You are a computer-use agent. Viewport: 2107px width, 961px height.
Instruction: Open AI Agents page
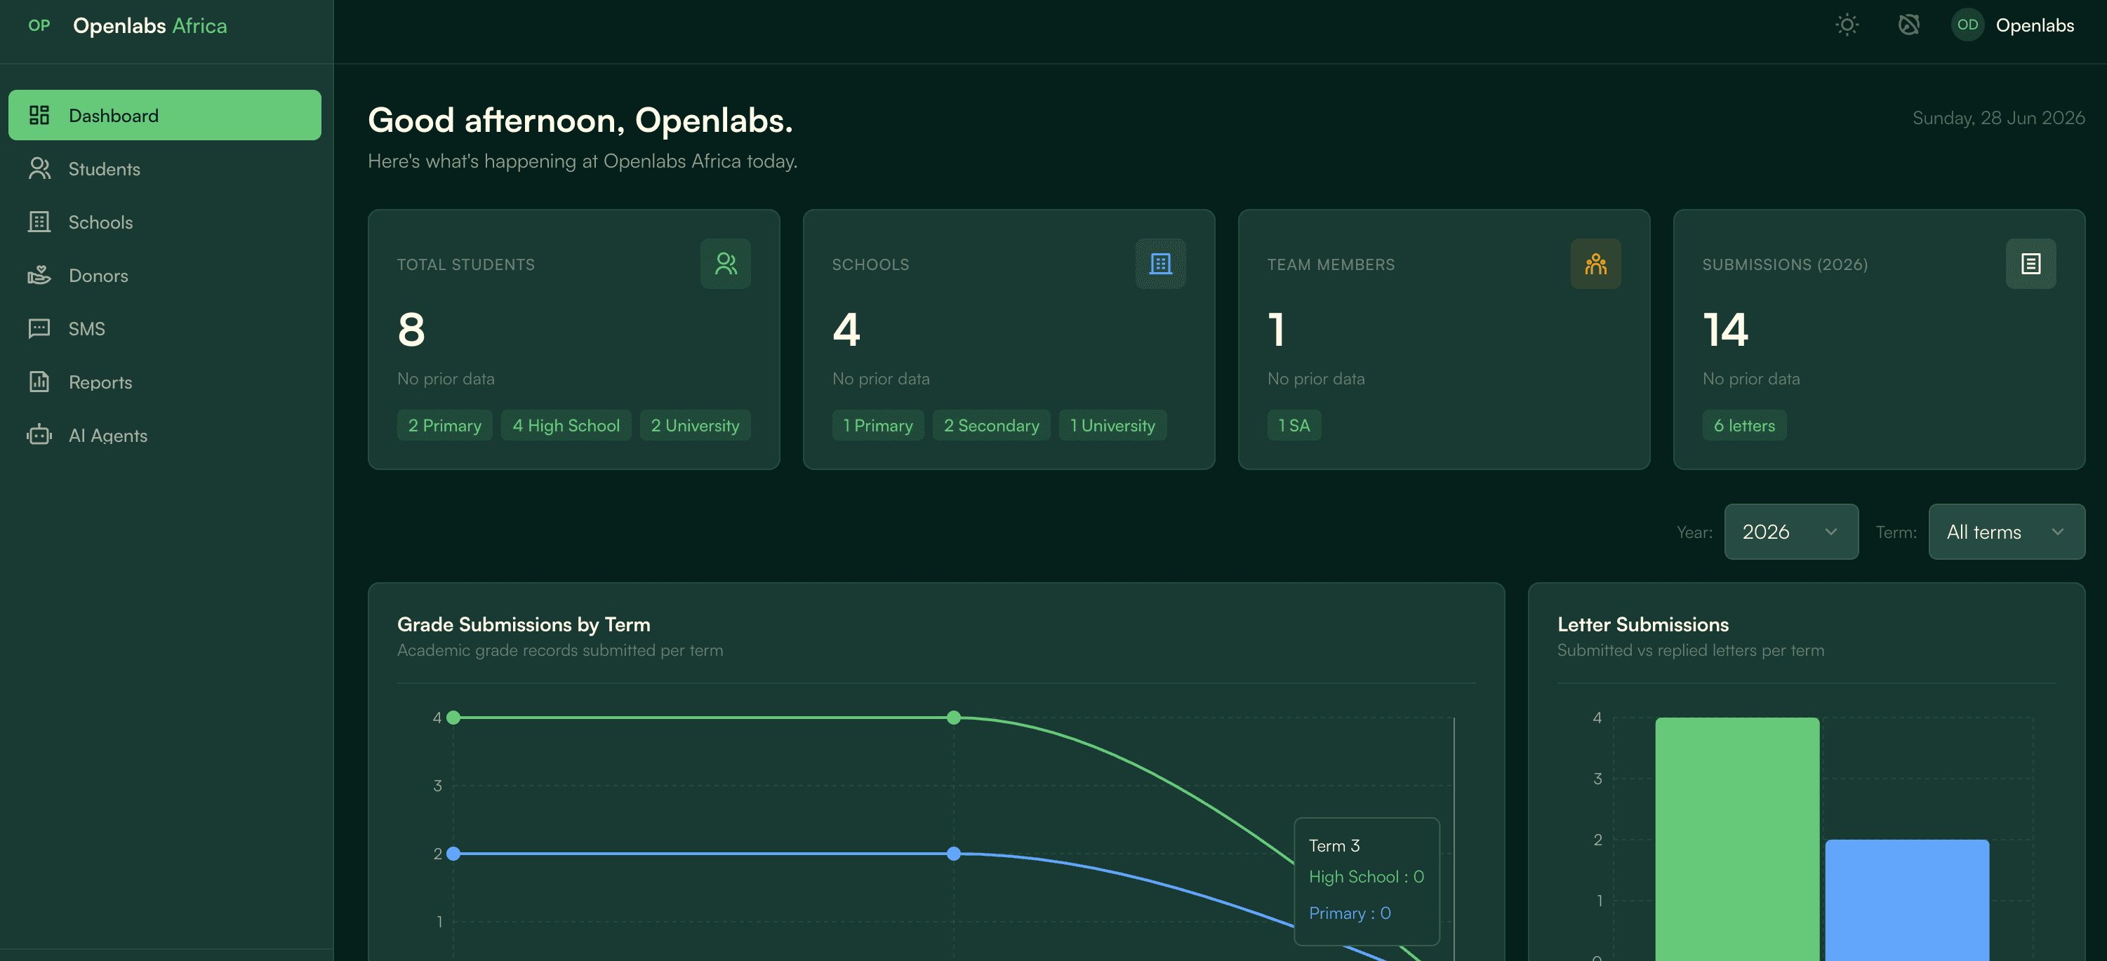pyautogui.click(x=164, y=436)
